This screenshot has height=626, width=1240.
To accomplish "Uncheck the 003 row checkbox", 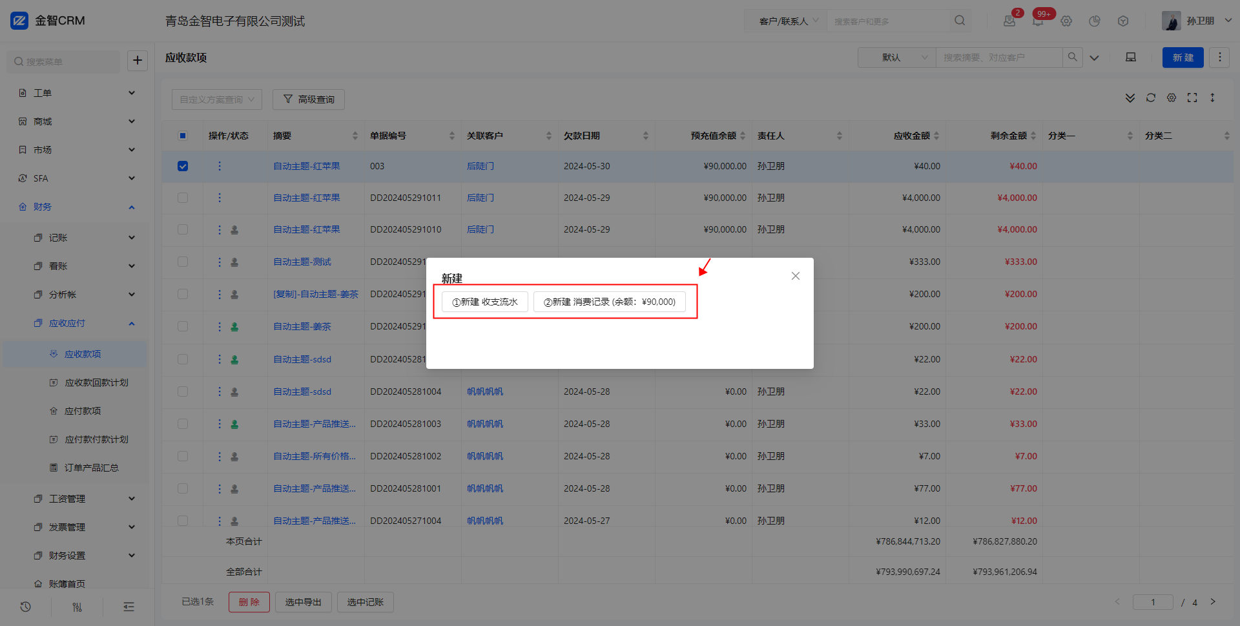I will 183,166.
